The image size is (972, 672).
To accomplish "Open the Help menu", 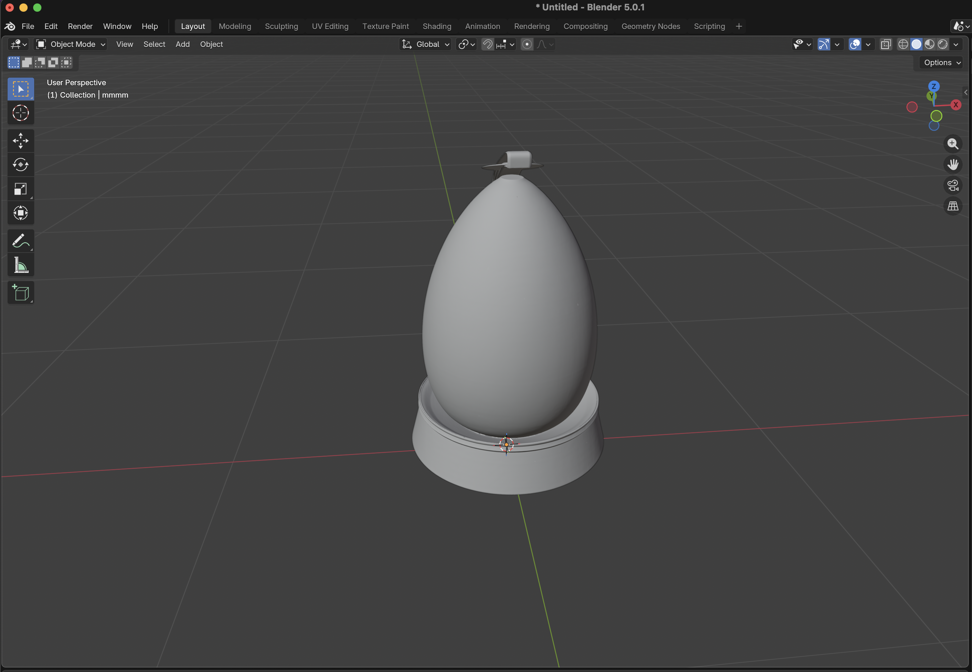I will [149, 26].
